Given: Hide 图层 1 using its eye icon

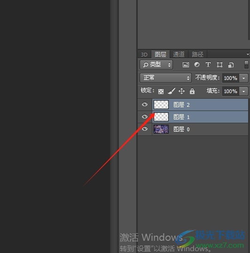Looking at the screenshot, I should (x=145, y=117).
